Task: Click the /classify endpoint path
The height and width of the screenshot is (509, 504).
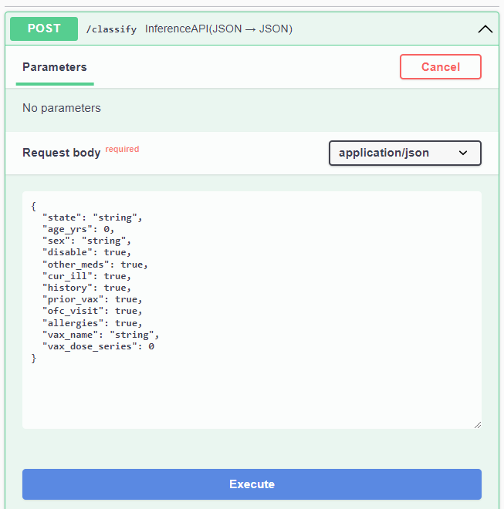Action: click(111, 29)
